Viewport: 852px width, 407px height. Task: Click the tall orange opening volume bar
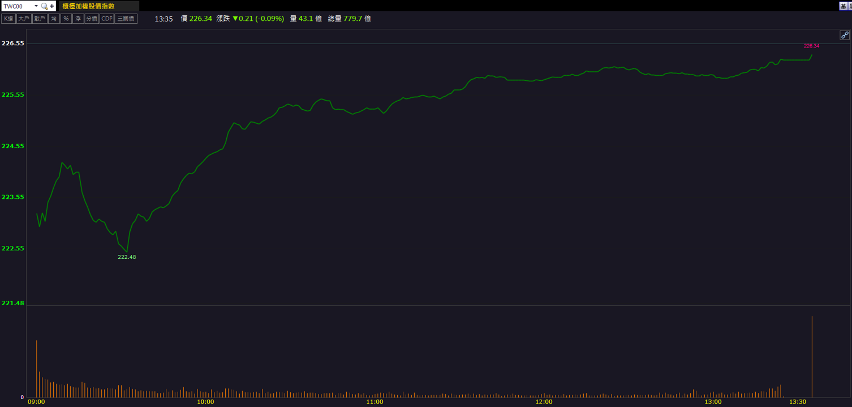point(37,369)
